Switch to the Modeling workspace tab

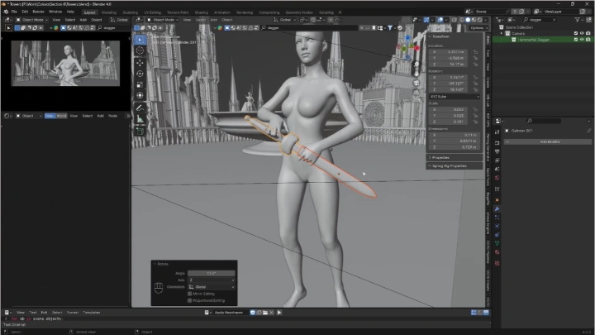pyautogui.click(x=109, y=12)
